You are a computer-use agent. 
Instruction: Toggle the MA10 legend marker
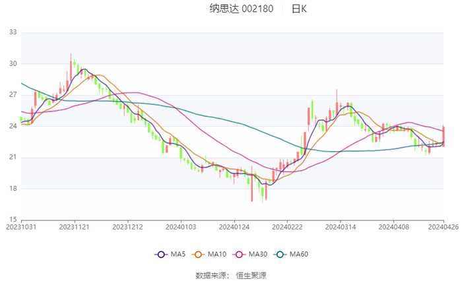[199, 255]
